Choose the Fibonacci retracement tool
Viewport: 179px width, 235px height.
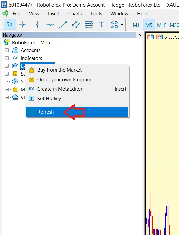tap(89, 25)
